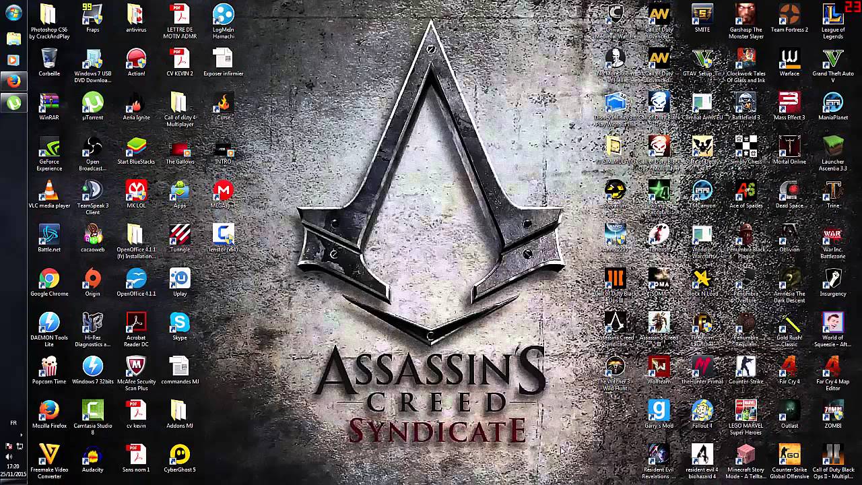Screen dimensions: 862x485
Task: Launch Dead Space shortcut
Action: (x=789, y=195)
